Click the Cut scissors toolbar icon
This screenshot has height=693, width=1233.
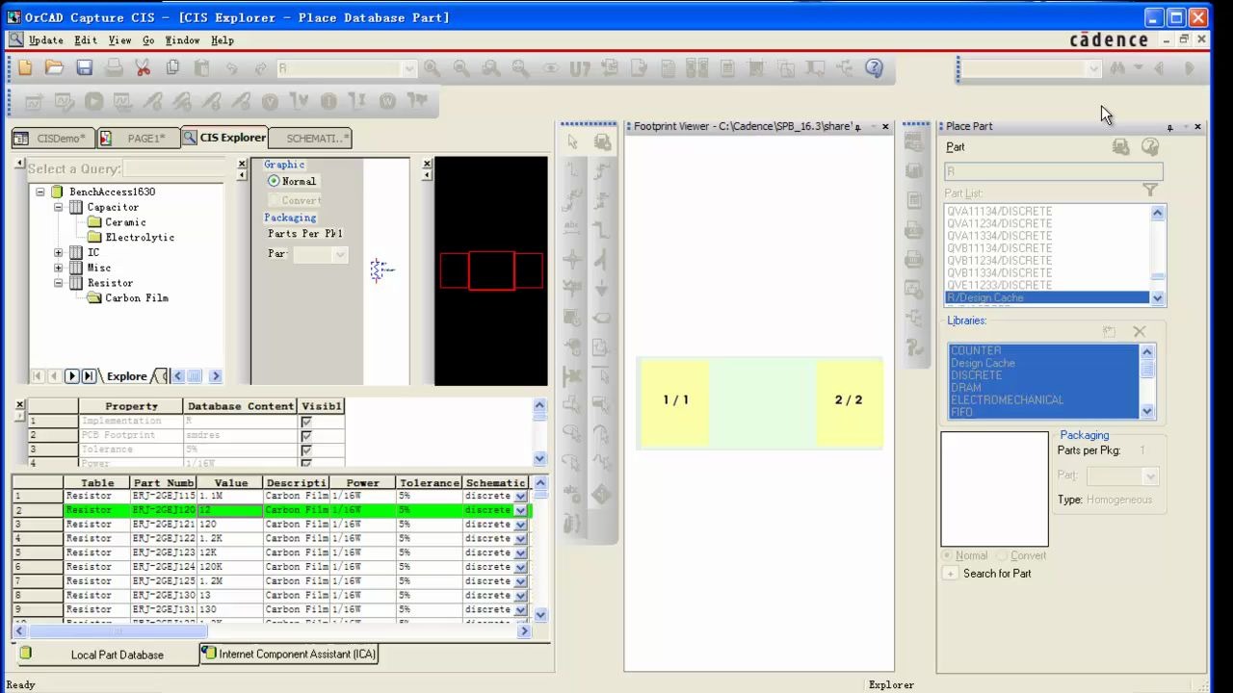click(x=143, y=67)
